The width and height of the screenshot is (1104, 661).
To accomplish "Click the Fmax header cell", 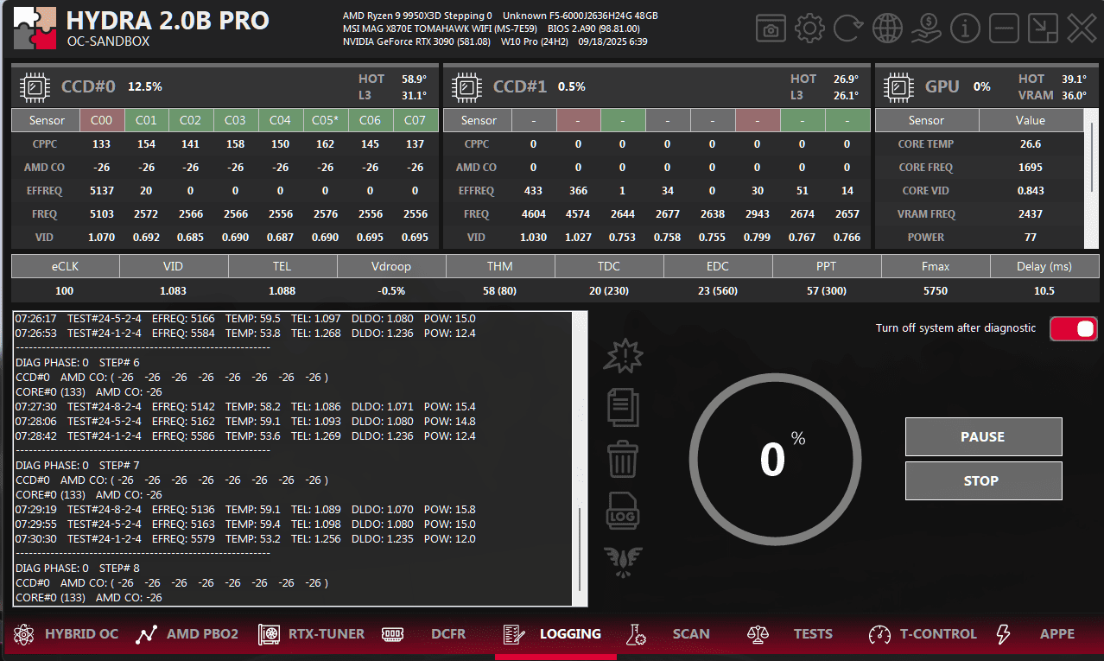I will [x=936, y=267].
